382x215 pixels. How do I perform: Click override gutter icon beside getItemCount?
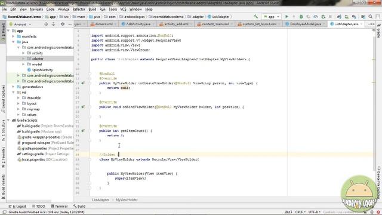[x=83, y=131]
